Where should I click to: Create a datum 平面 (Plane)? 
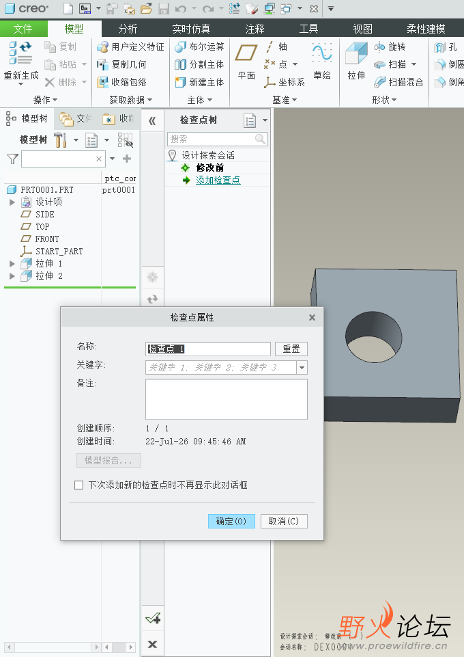pos(246,61)
